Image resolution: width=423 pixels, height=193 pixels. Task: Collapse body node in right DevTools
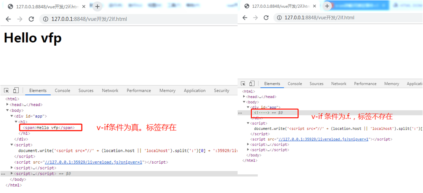point(244,102)
